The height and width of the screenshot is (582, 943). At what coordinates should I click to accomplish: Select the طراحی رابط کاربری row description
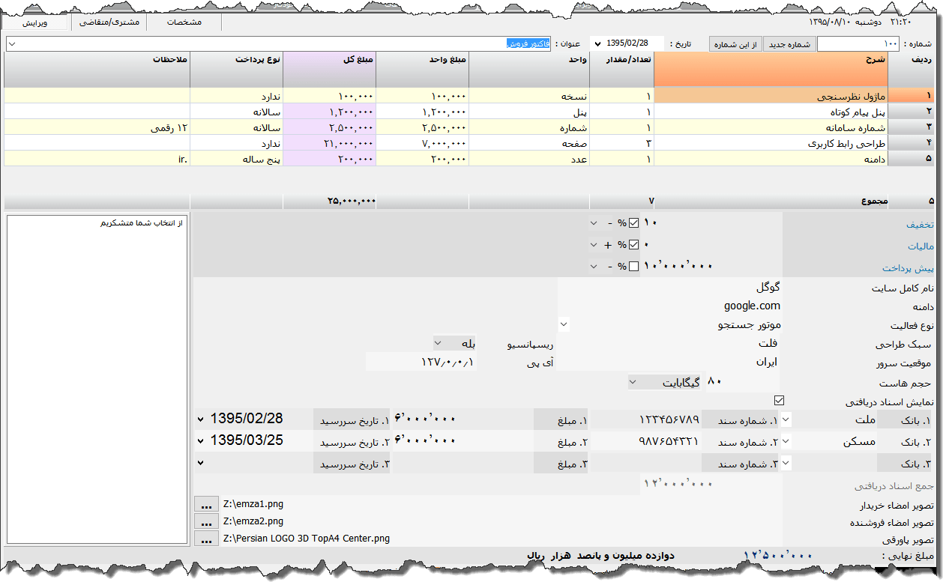pos(771,142)
